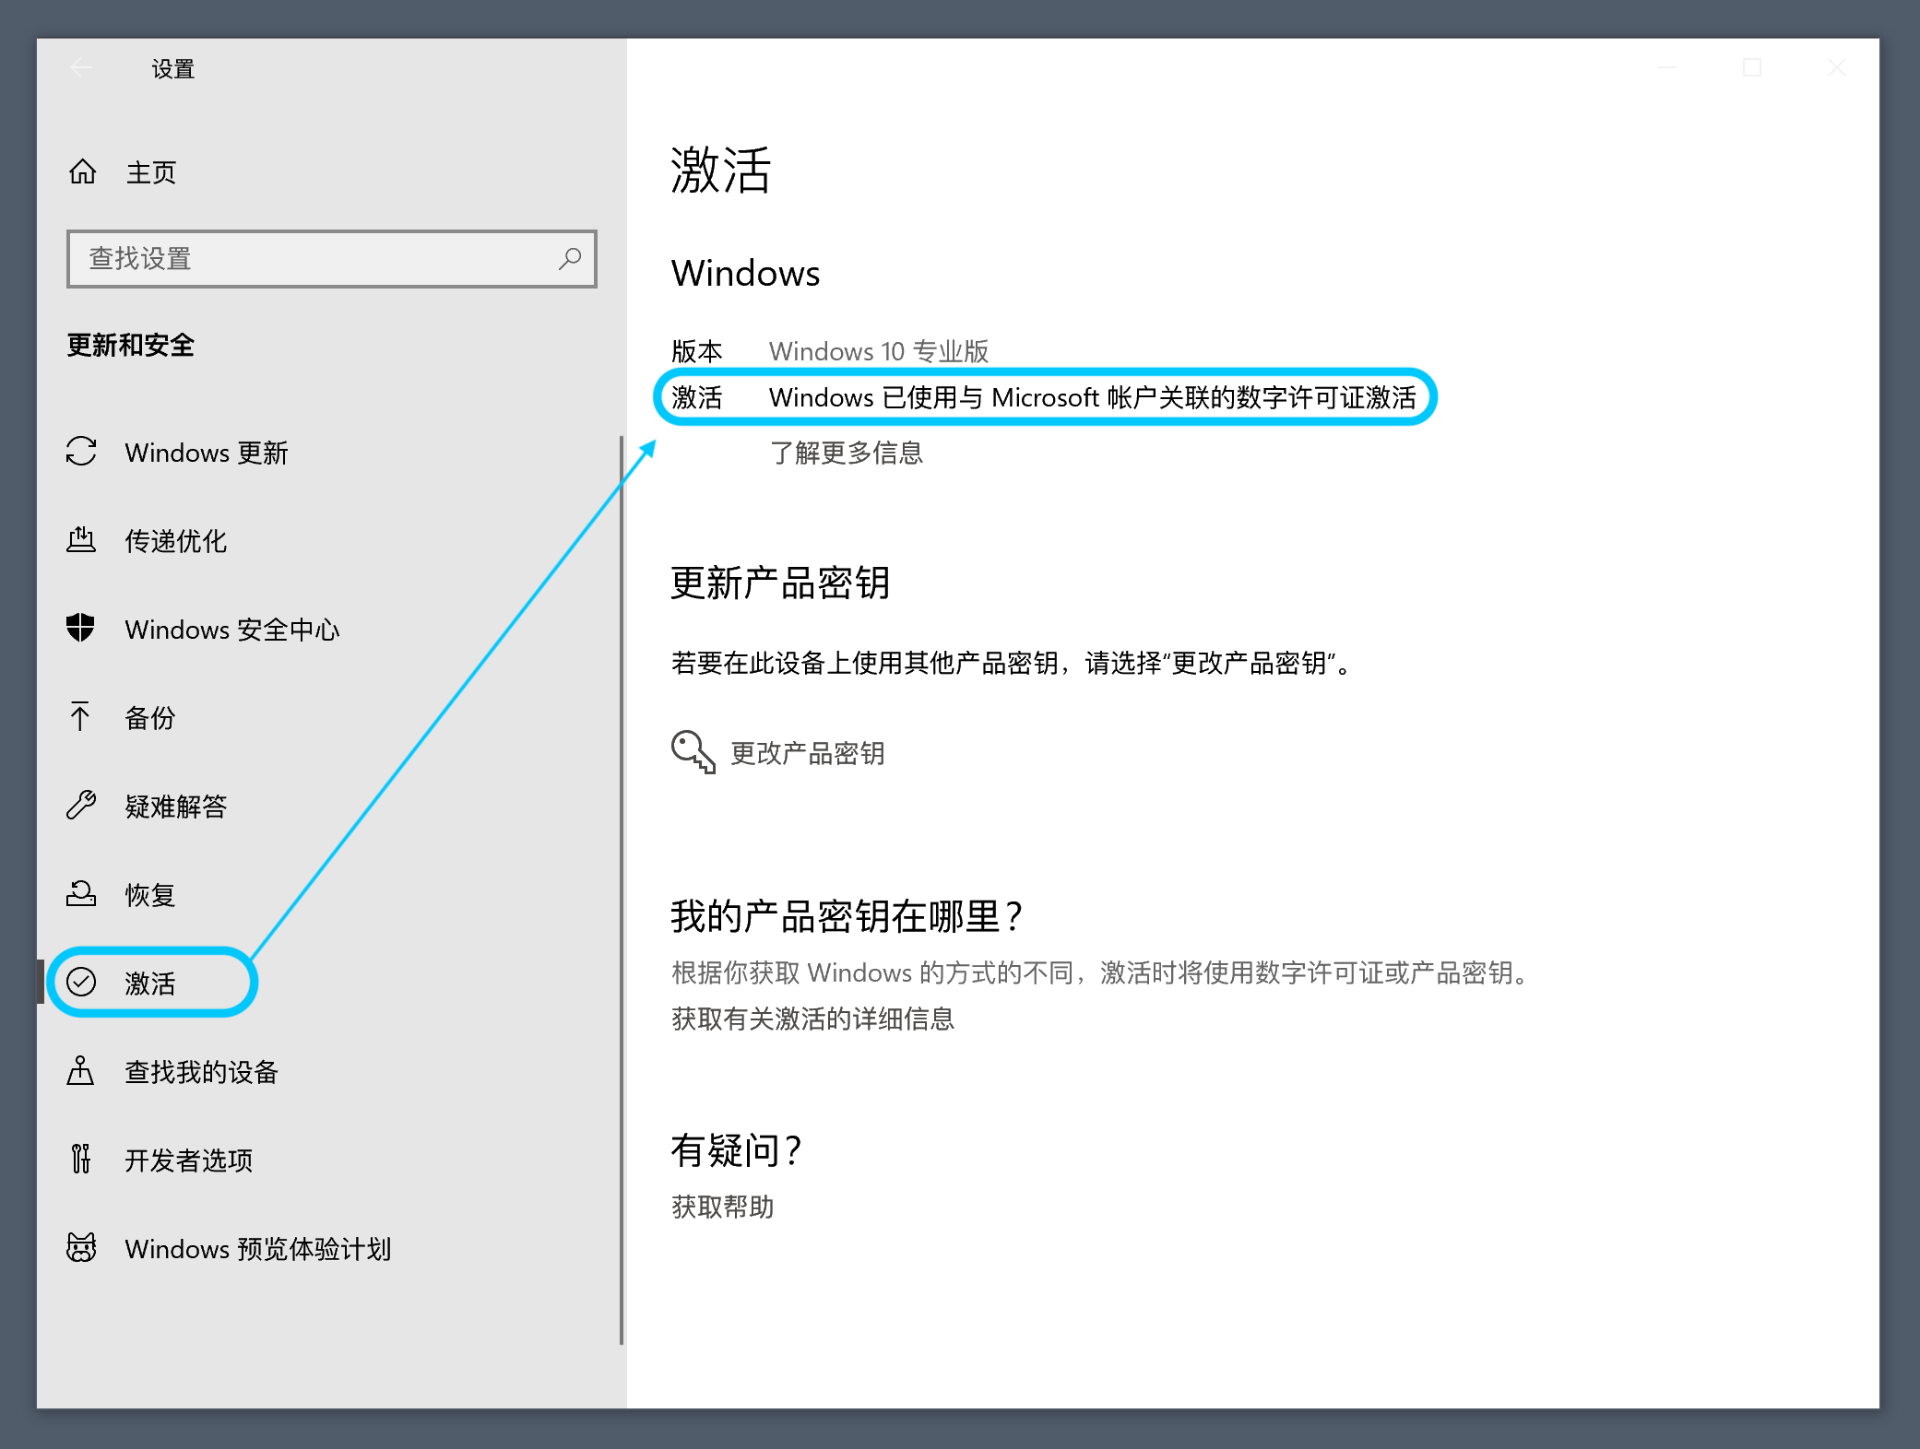Close the 设置 window
Screen dimensions: 1920x1449
pos(1837,67)
